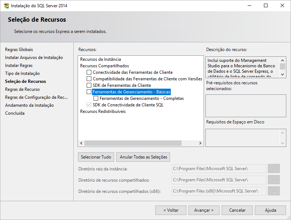This screenshot has width=291, height=220.
Task: Open help via the Ajuda button
Action: point(270,210)
